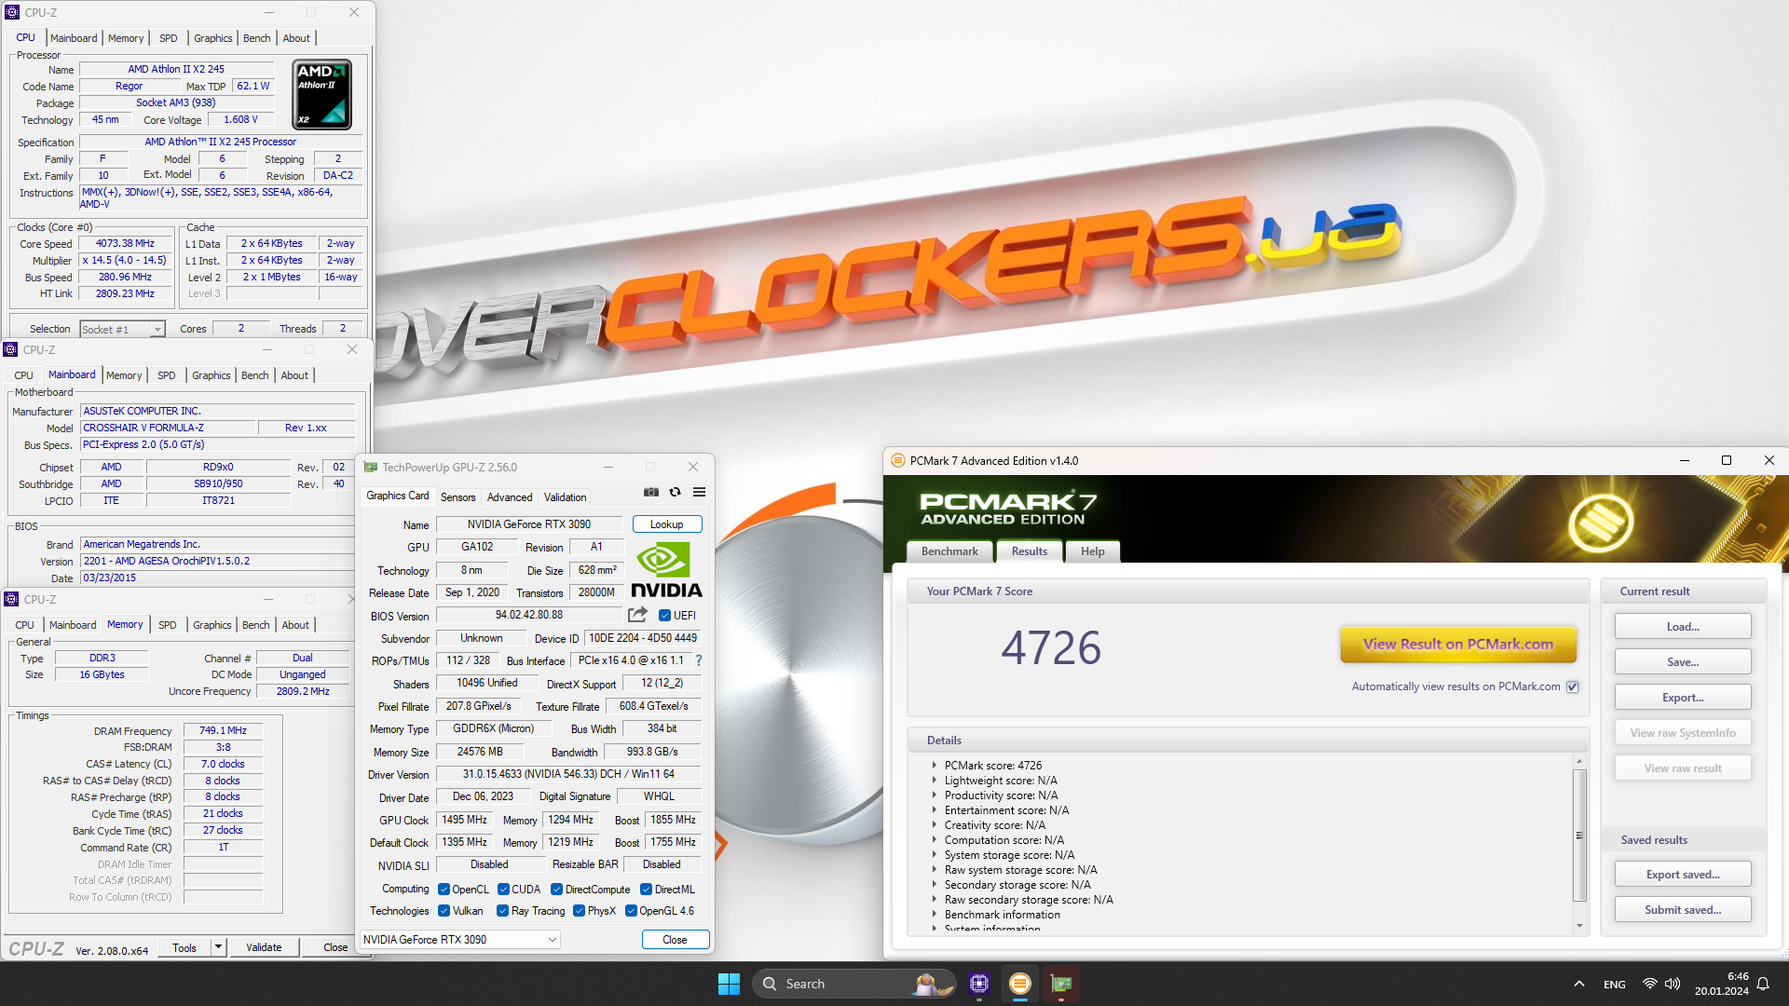Click the PCMark 7 title bar app icon

(x=898, y=460)
